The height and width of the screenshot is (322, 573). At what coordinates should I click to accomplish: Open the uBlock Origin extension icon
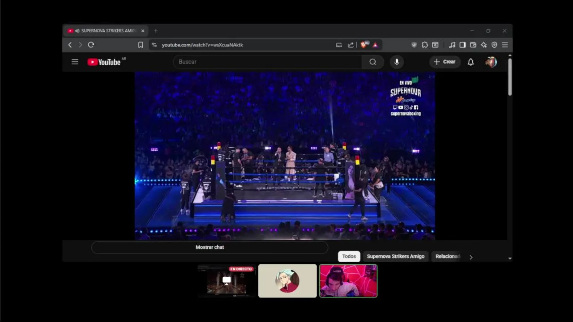pos(414,45)
